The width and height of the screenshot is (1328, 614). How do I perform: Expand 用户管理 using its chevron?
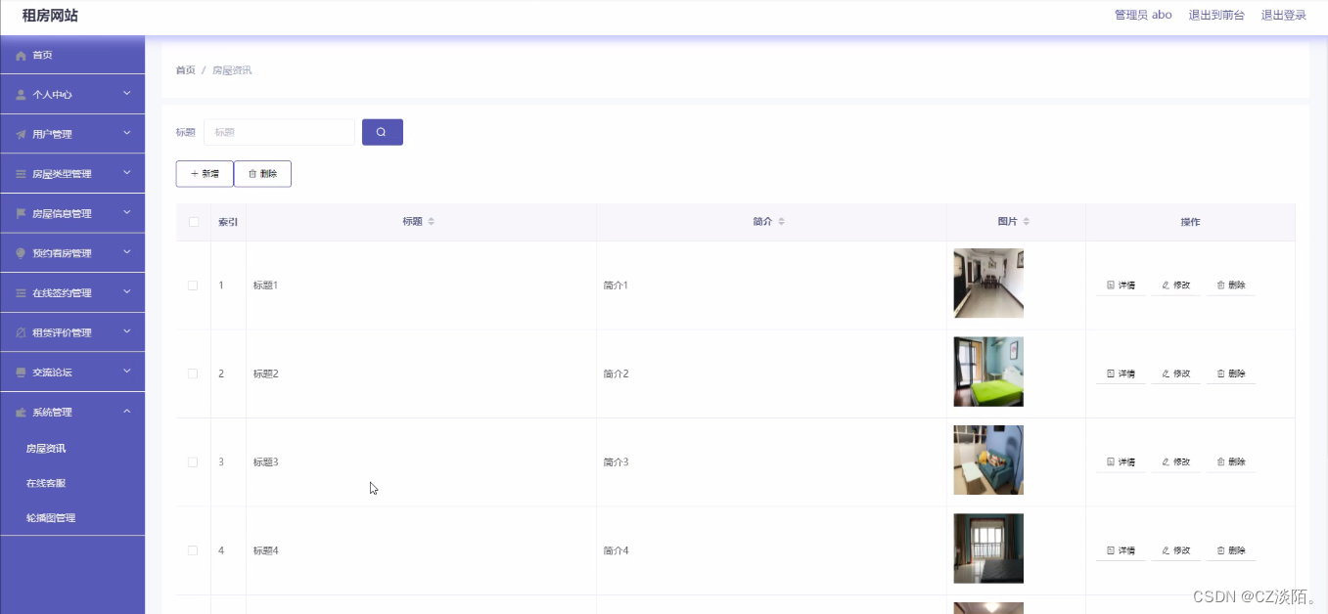127,133
